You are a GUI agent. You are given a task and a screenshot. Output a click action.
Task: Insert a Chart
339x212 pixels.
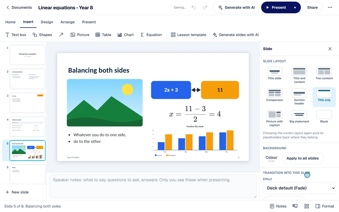(x=126, y=35)
